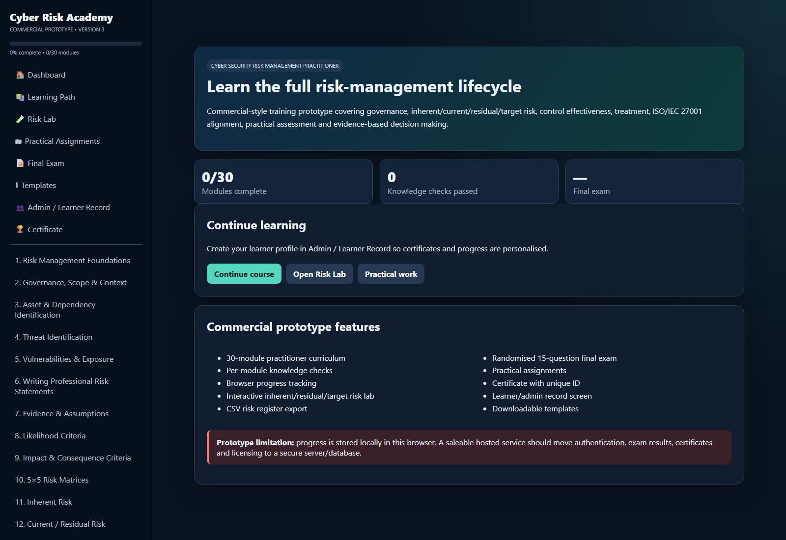Click the Admin / Learner Record people icon

tap(20, 208)
